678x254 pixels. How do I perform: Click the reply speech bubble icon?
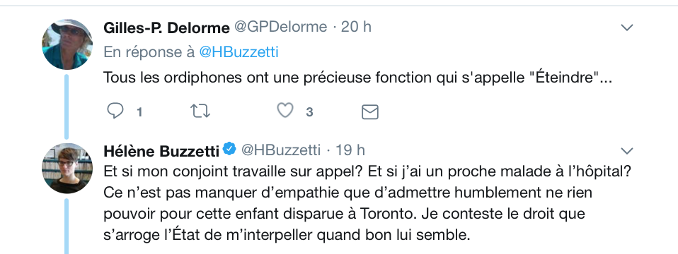115,111
